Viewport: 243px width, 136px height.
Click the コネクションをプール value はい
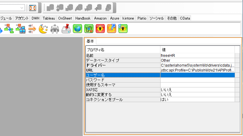click(x=197, y=100)
